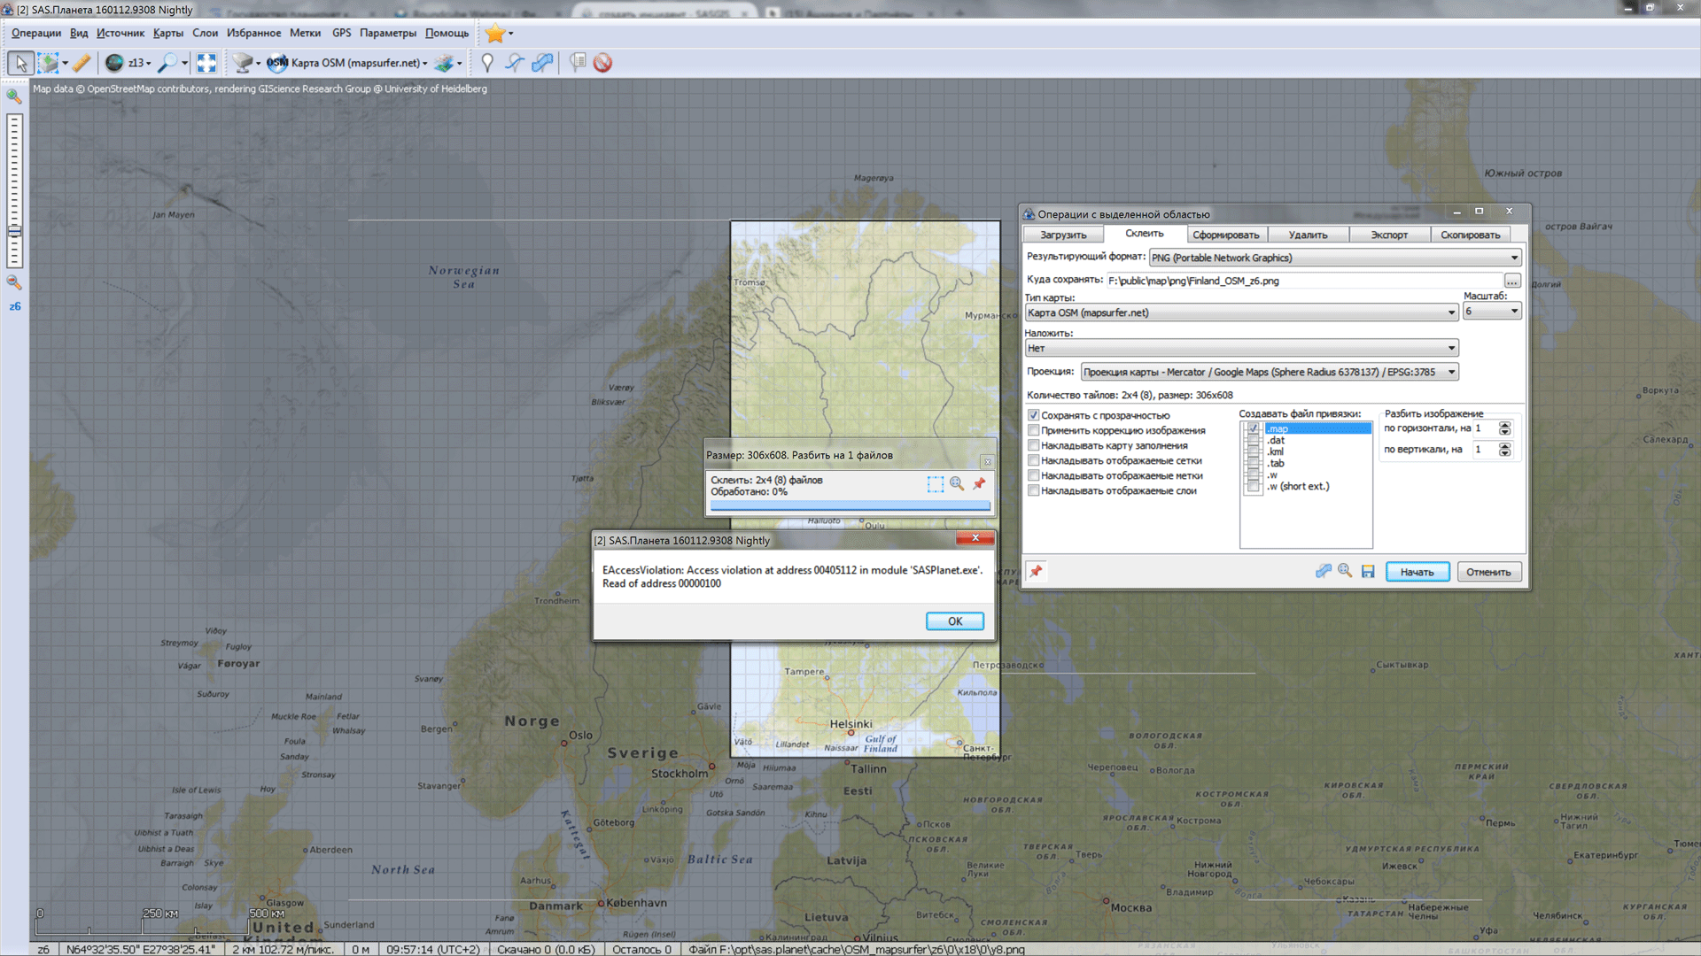1701x956 pixels.
Task: Click the add polygon mark icon
Action: coord(542,63)
